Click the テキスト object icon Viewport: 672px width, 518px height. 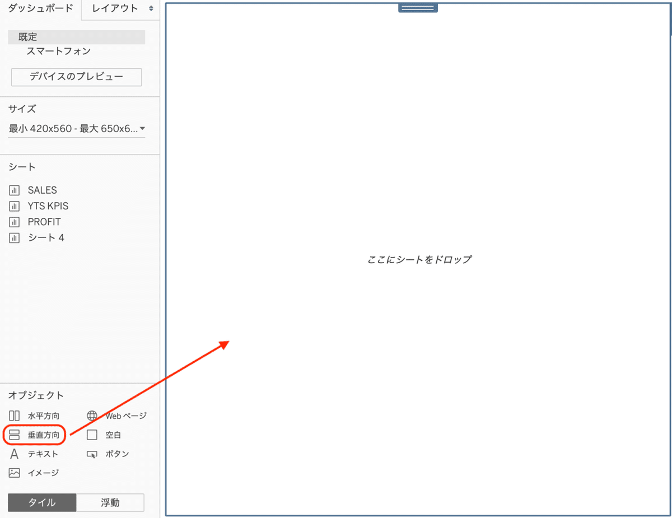point(14,454)
